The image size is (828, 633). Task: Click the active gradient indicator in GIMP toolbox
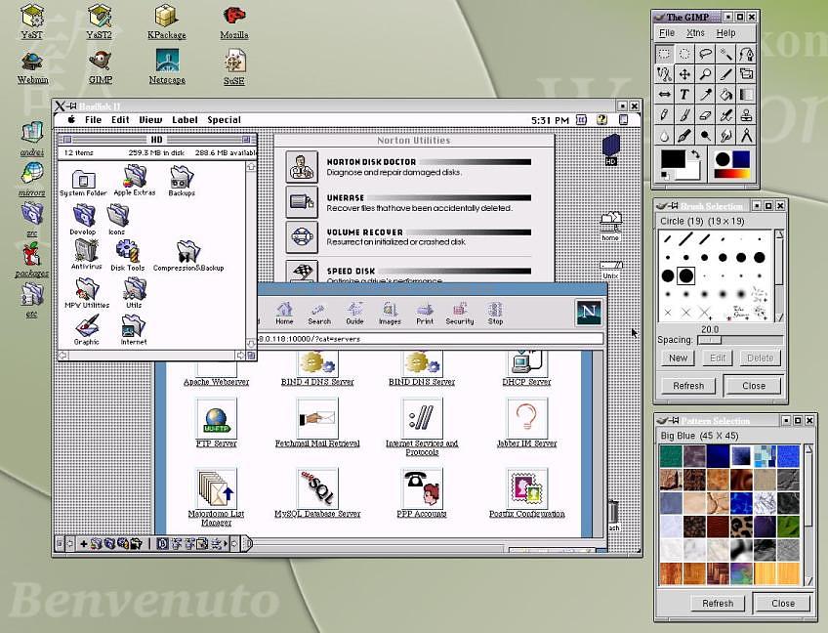(733, 173)
